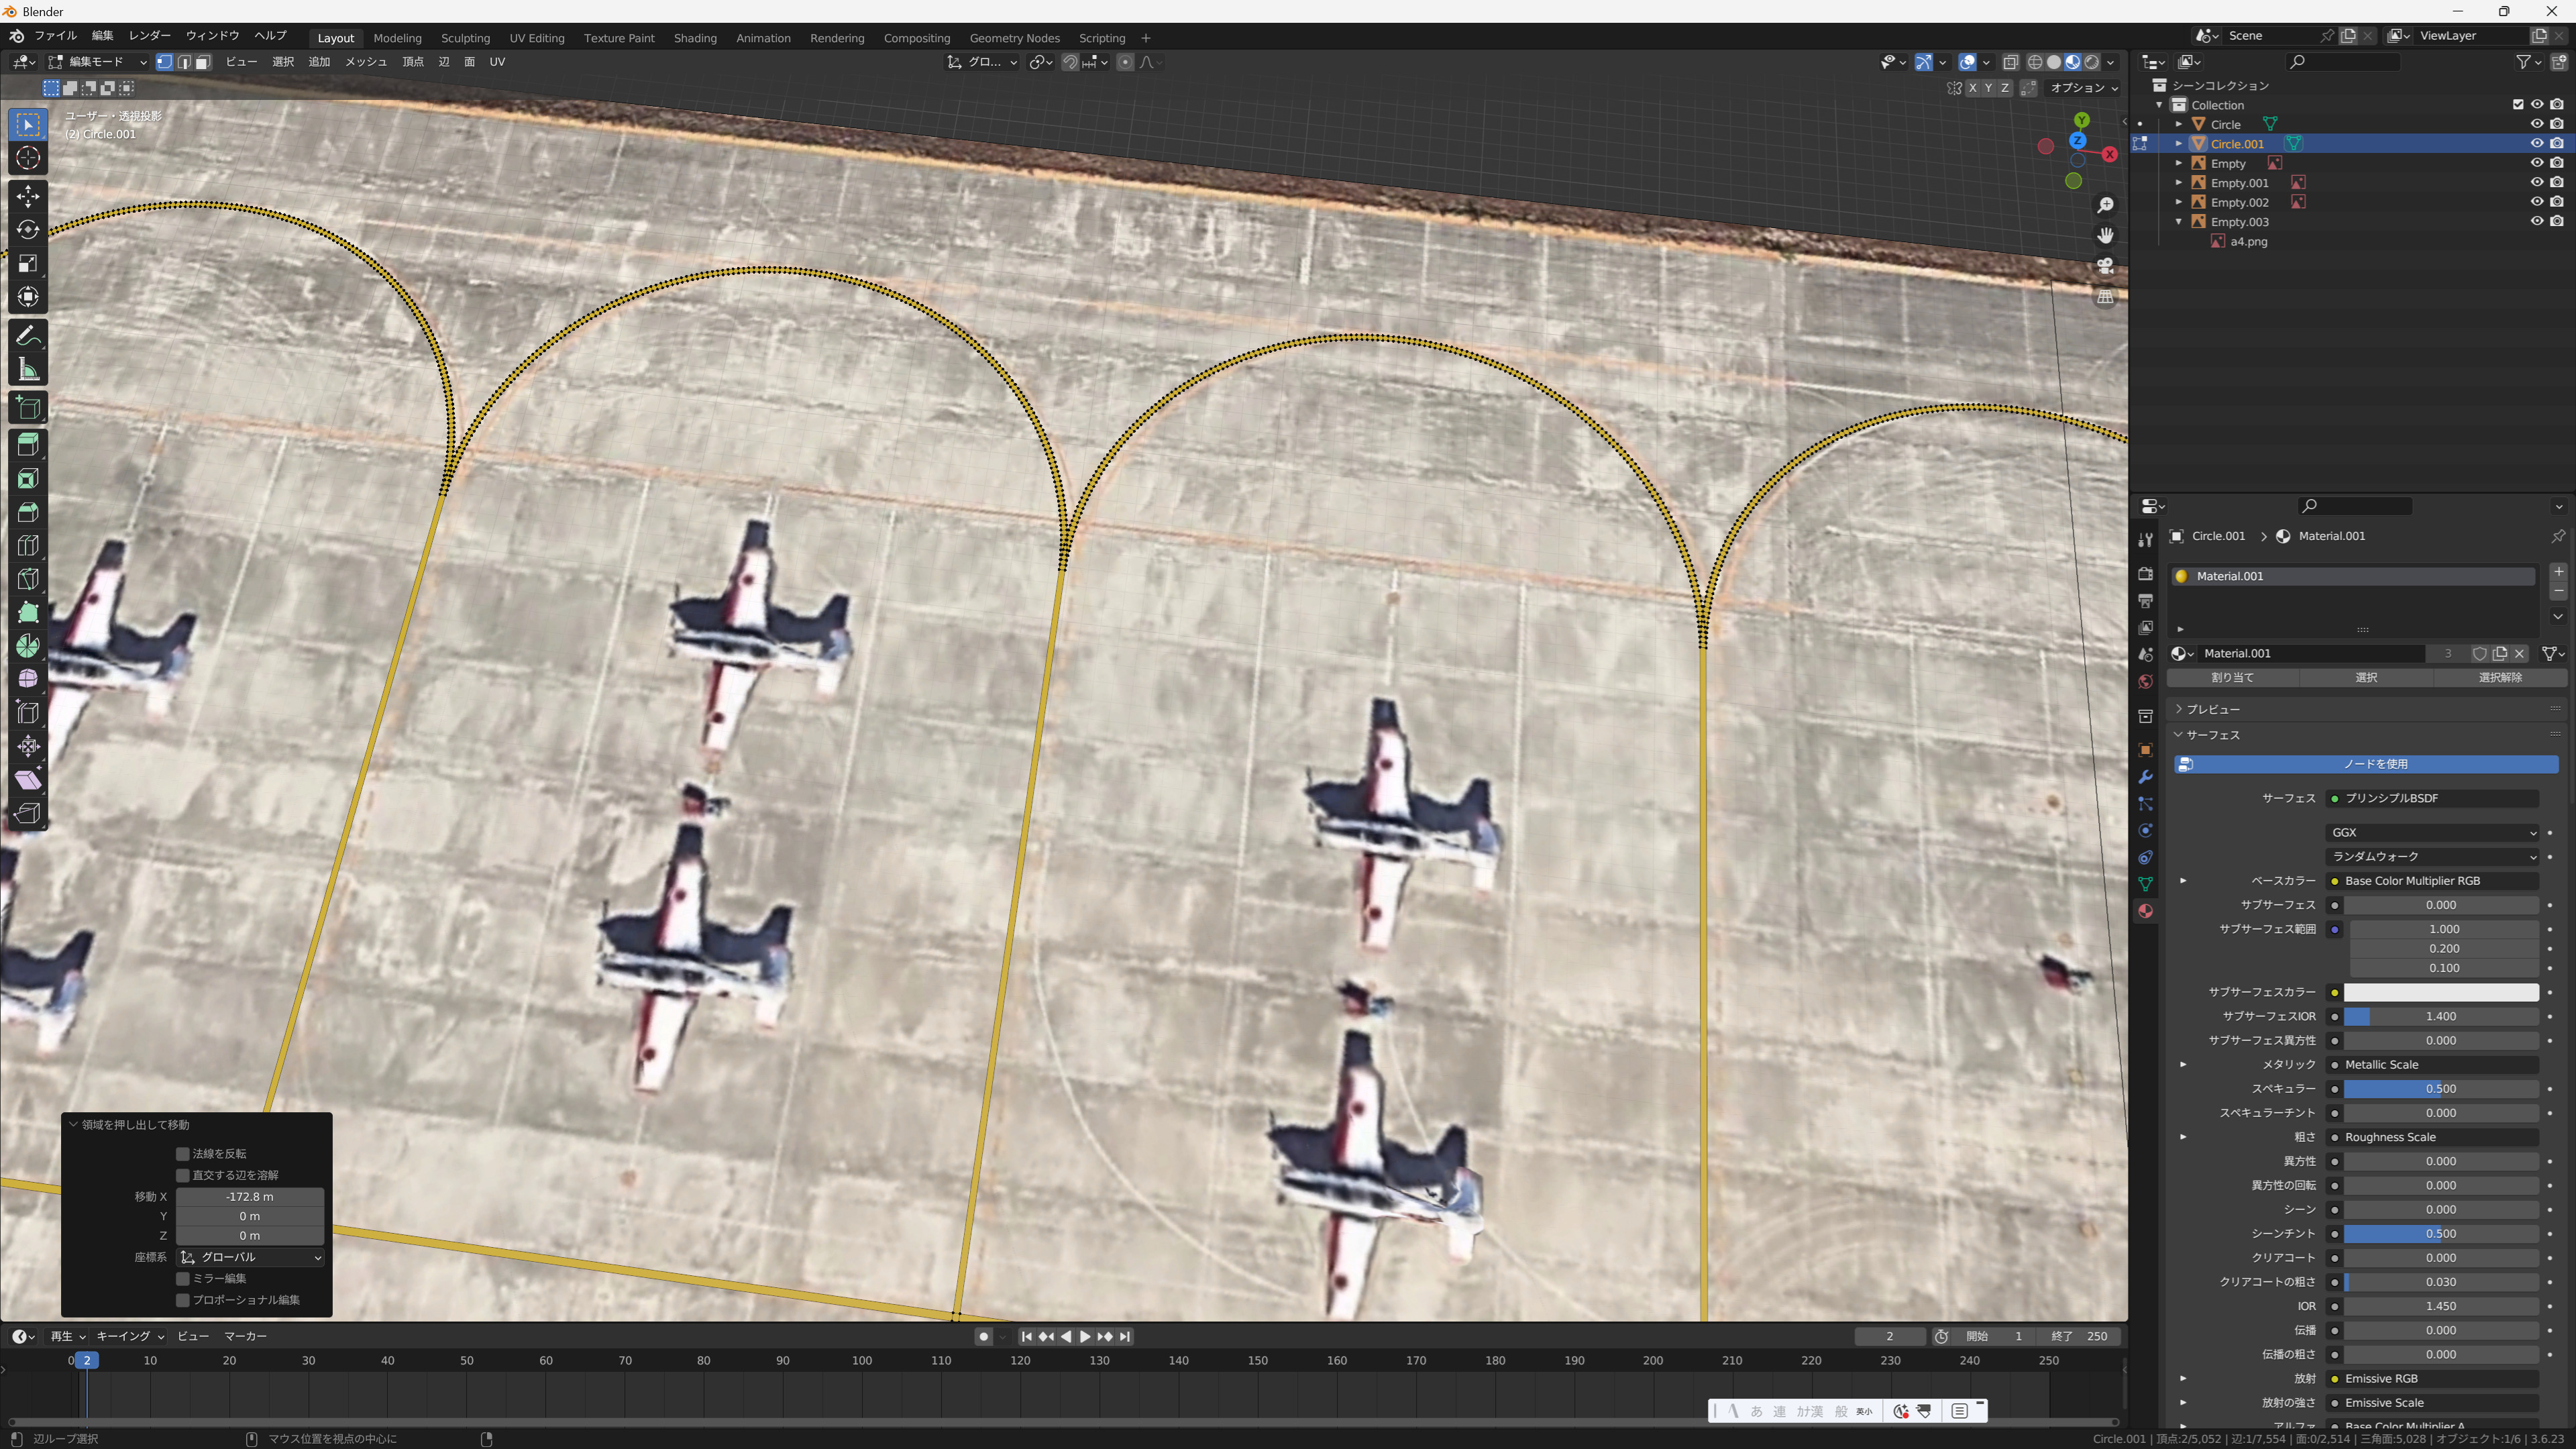Select the Smooth vertices tool

[28, 679]
